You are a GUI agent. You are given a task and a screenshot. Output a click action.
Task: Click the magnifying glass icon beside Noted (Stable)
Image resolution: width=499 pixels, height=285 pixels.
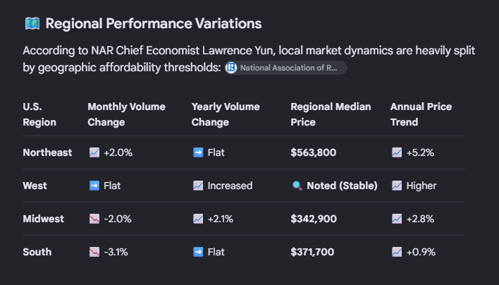[x=297, y=186]
